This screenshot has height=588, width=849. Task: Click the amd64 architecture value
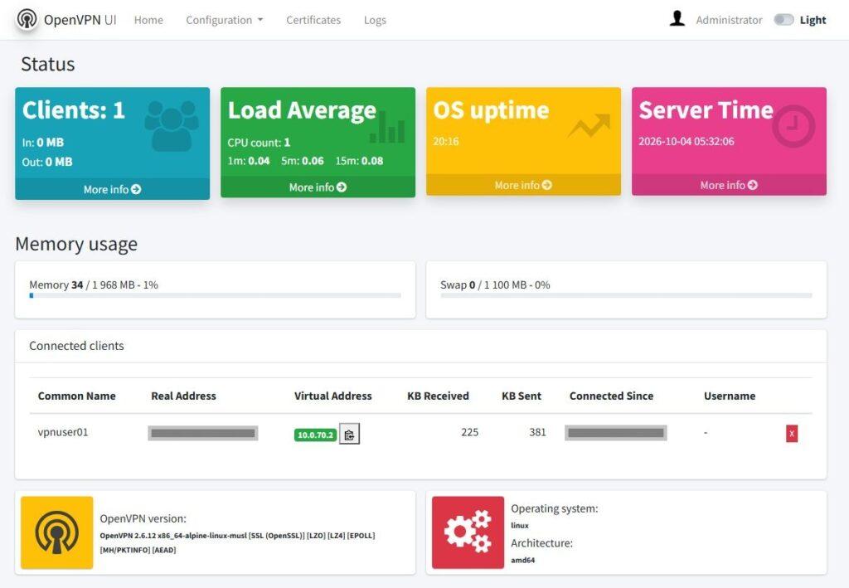pyautogui.click(x=522, y=561)
